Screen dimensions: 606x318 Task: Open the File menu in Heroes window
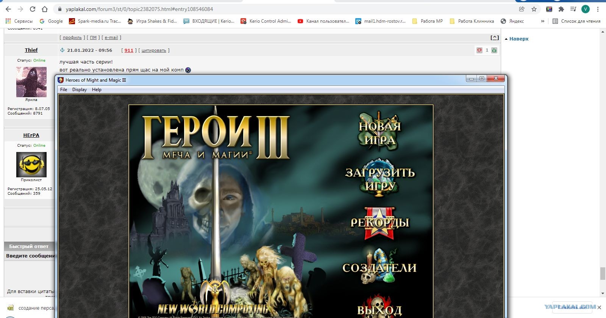point(64,90)
